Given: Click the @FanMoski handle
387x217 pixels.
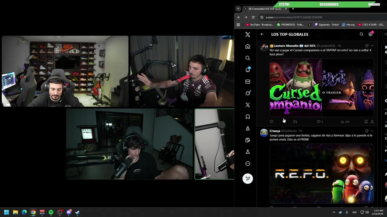Looking at the screenshot, I should 289,131.
